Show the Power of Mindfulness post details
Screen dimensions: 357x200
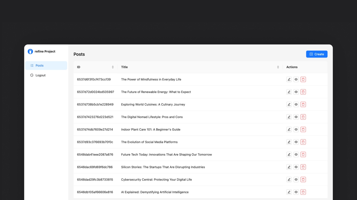point(296,79)
